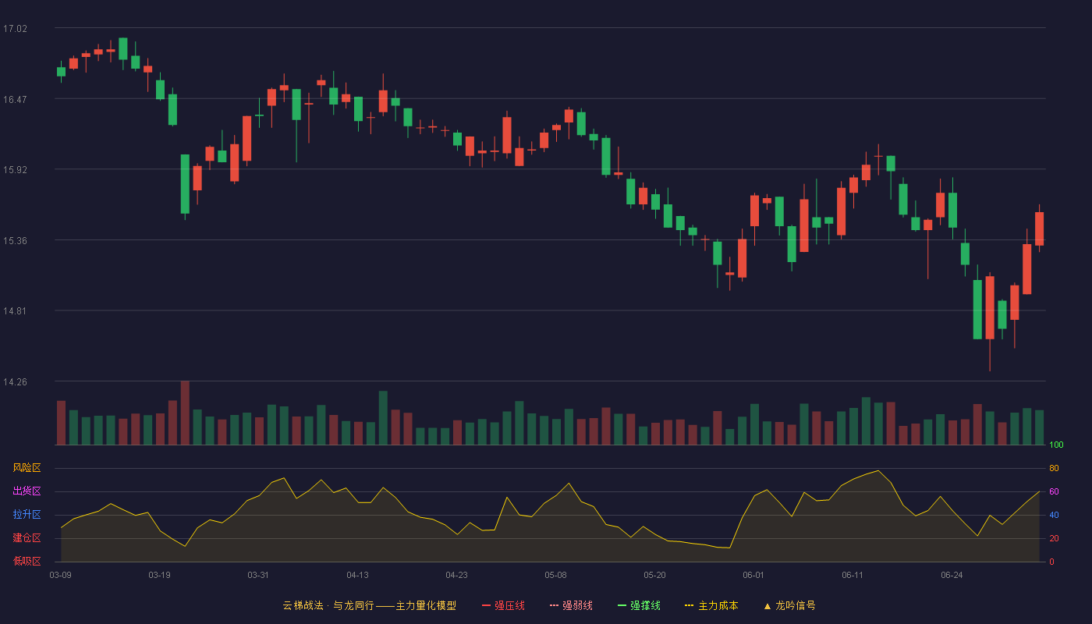Click the 拉升区 zone label
This screenshot has height=624, width=1092.
click(27, 515)
